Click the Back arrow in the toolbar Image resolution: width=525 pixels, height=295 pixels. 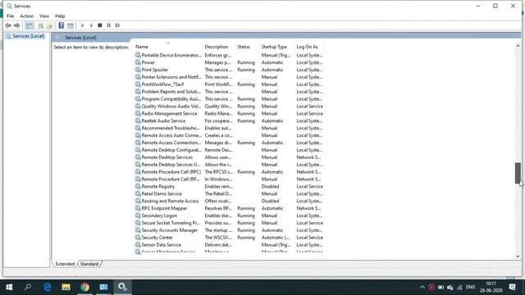coord(8,25)
